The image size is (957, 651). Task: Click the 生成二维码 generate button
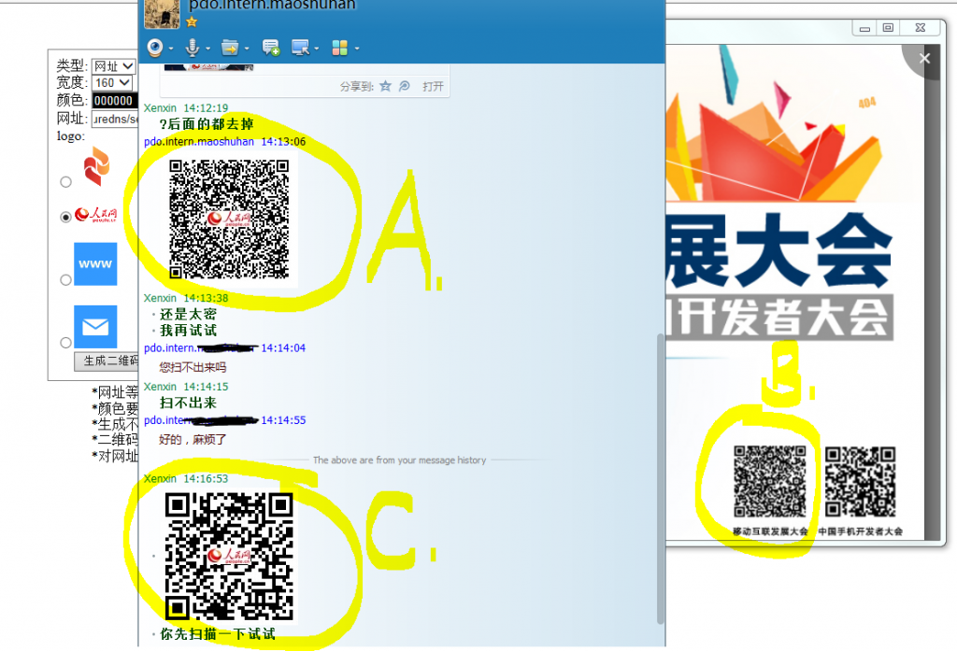pyautogui.click(x=107, y=361)
